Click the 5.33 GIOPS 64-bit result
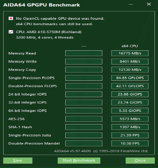This screenshot has width=158, height=168. pos(130,111)
